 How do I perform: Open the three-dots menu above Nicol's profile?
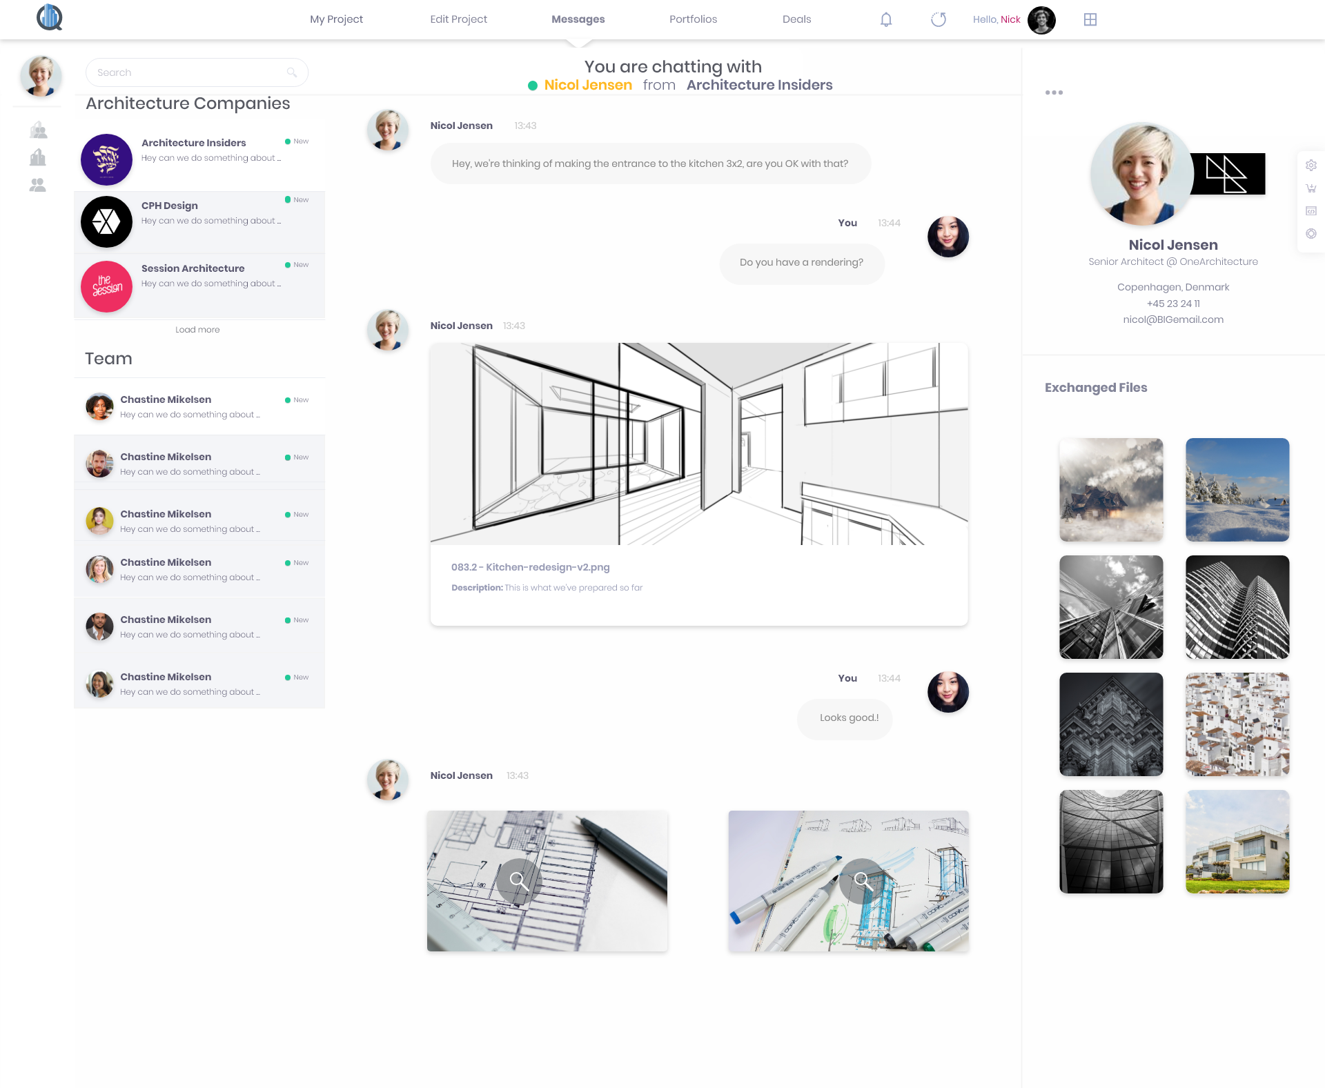1054,92
